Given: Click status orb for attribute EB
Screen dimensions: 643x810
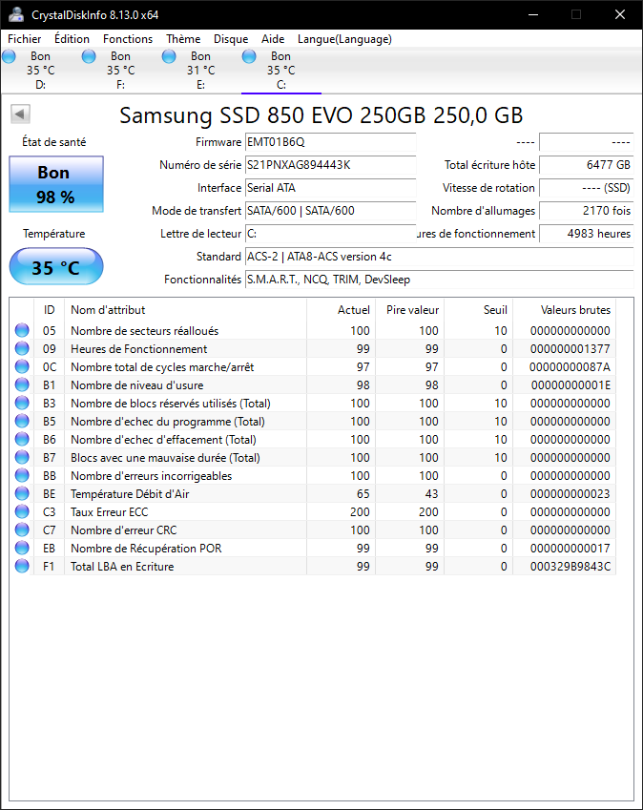Looking at the screenshot, I should pyautogui.click(x=22, y=548).
